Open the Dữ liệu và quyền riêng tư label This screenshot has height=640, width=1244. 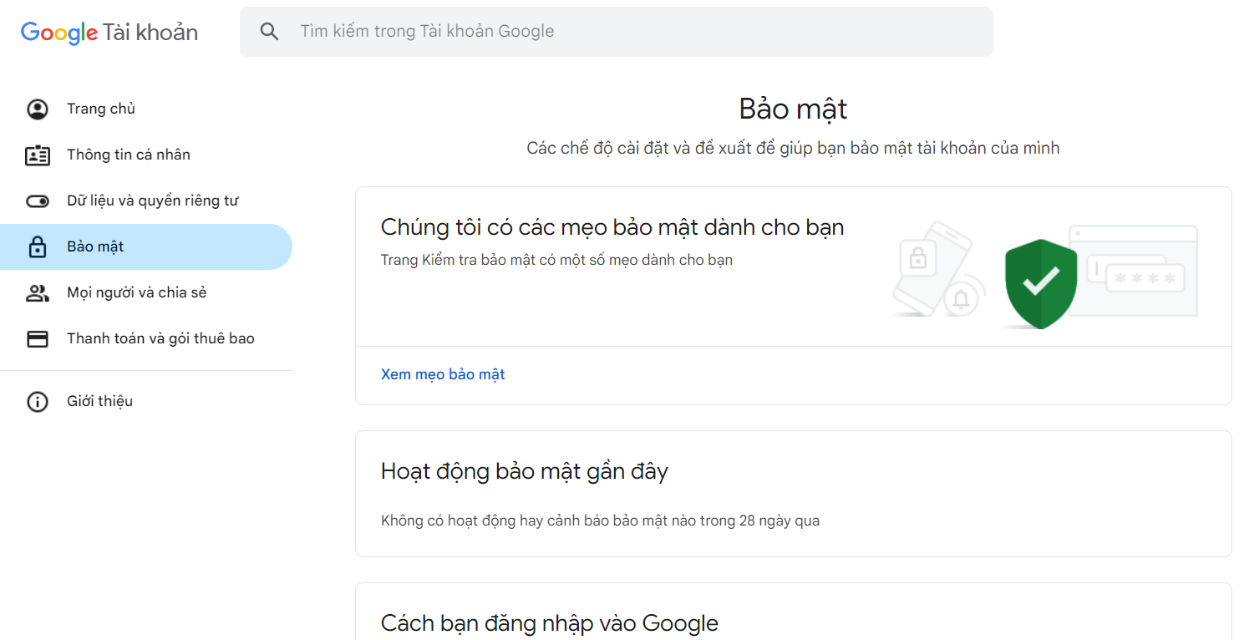pyautogui.click(x=153, y=201)
